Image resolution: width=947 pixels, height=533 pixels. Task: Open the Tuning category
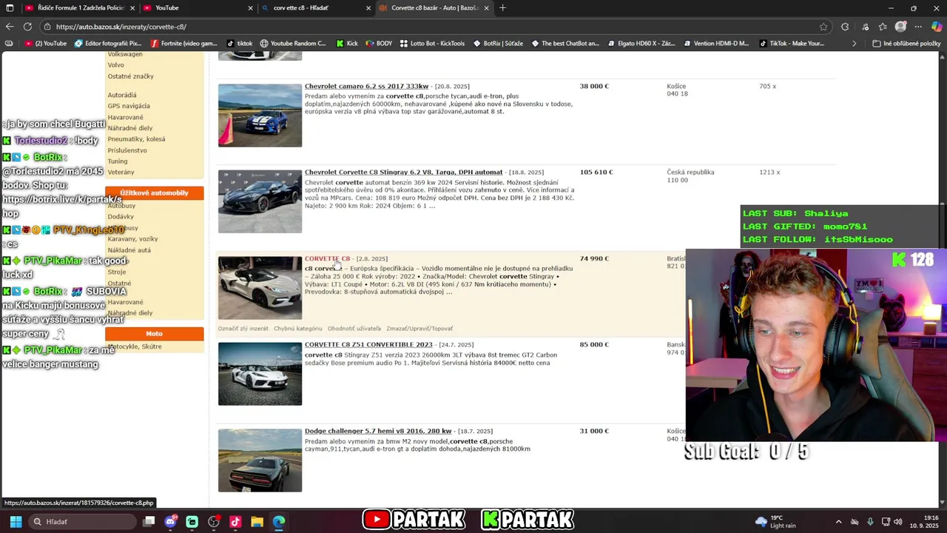[x=118, y=161]
